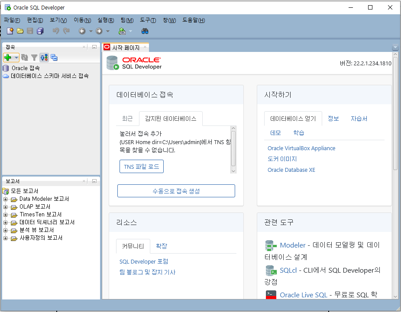Open the 편집(E) menu
Viewport: 401px width, 312px height.
pos(35,20)
